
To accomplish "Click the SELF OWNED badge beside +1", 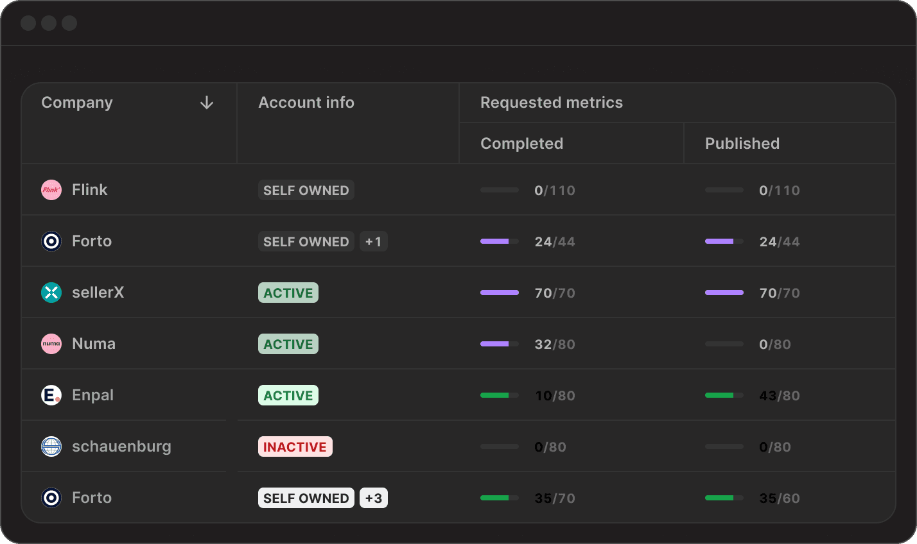I will pos(306,241).
